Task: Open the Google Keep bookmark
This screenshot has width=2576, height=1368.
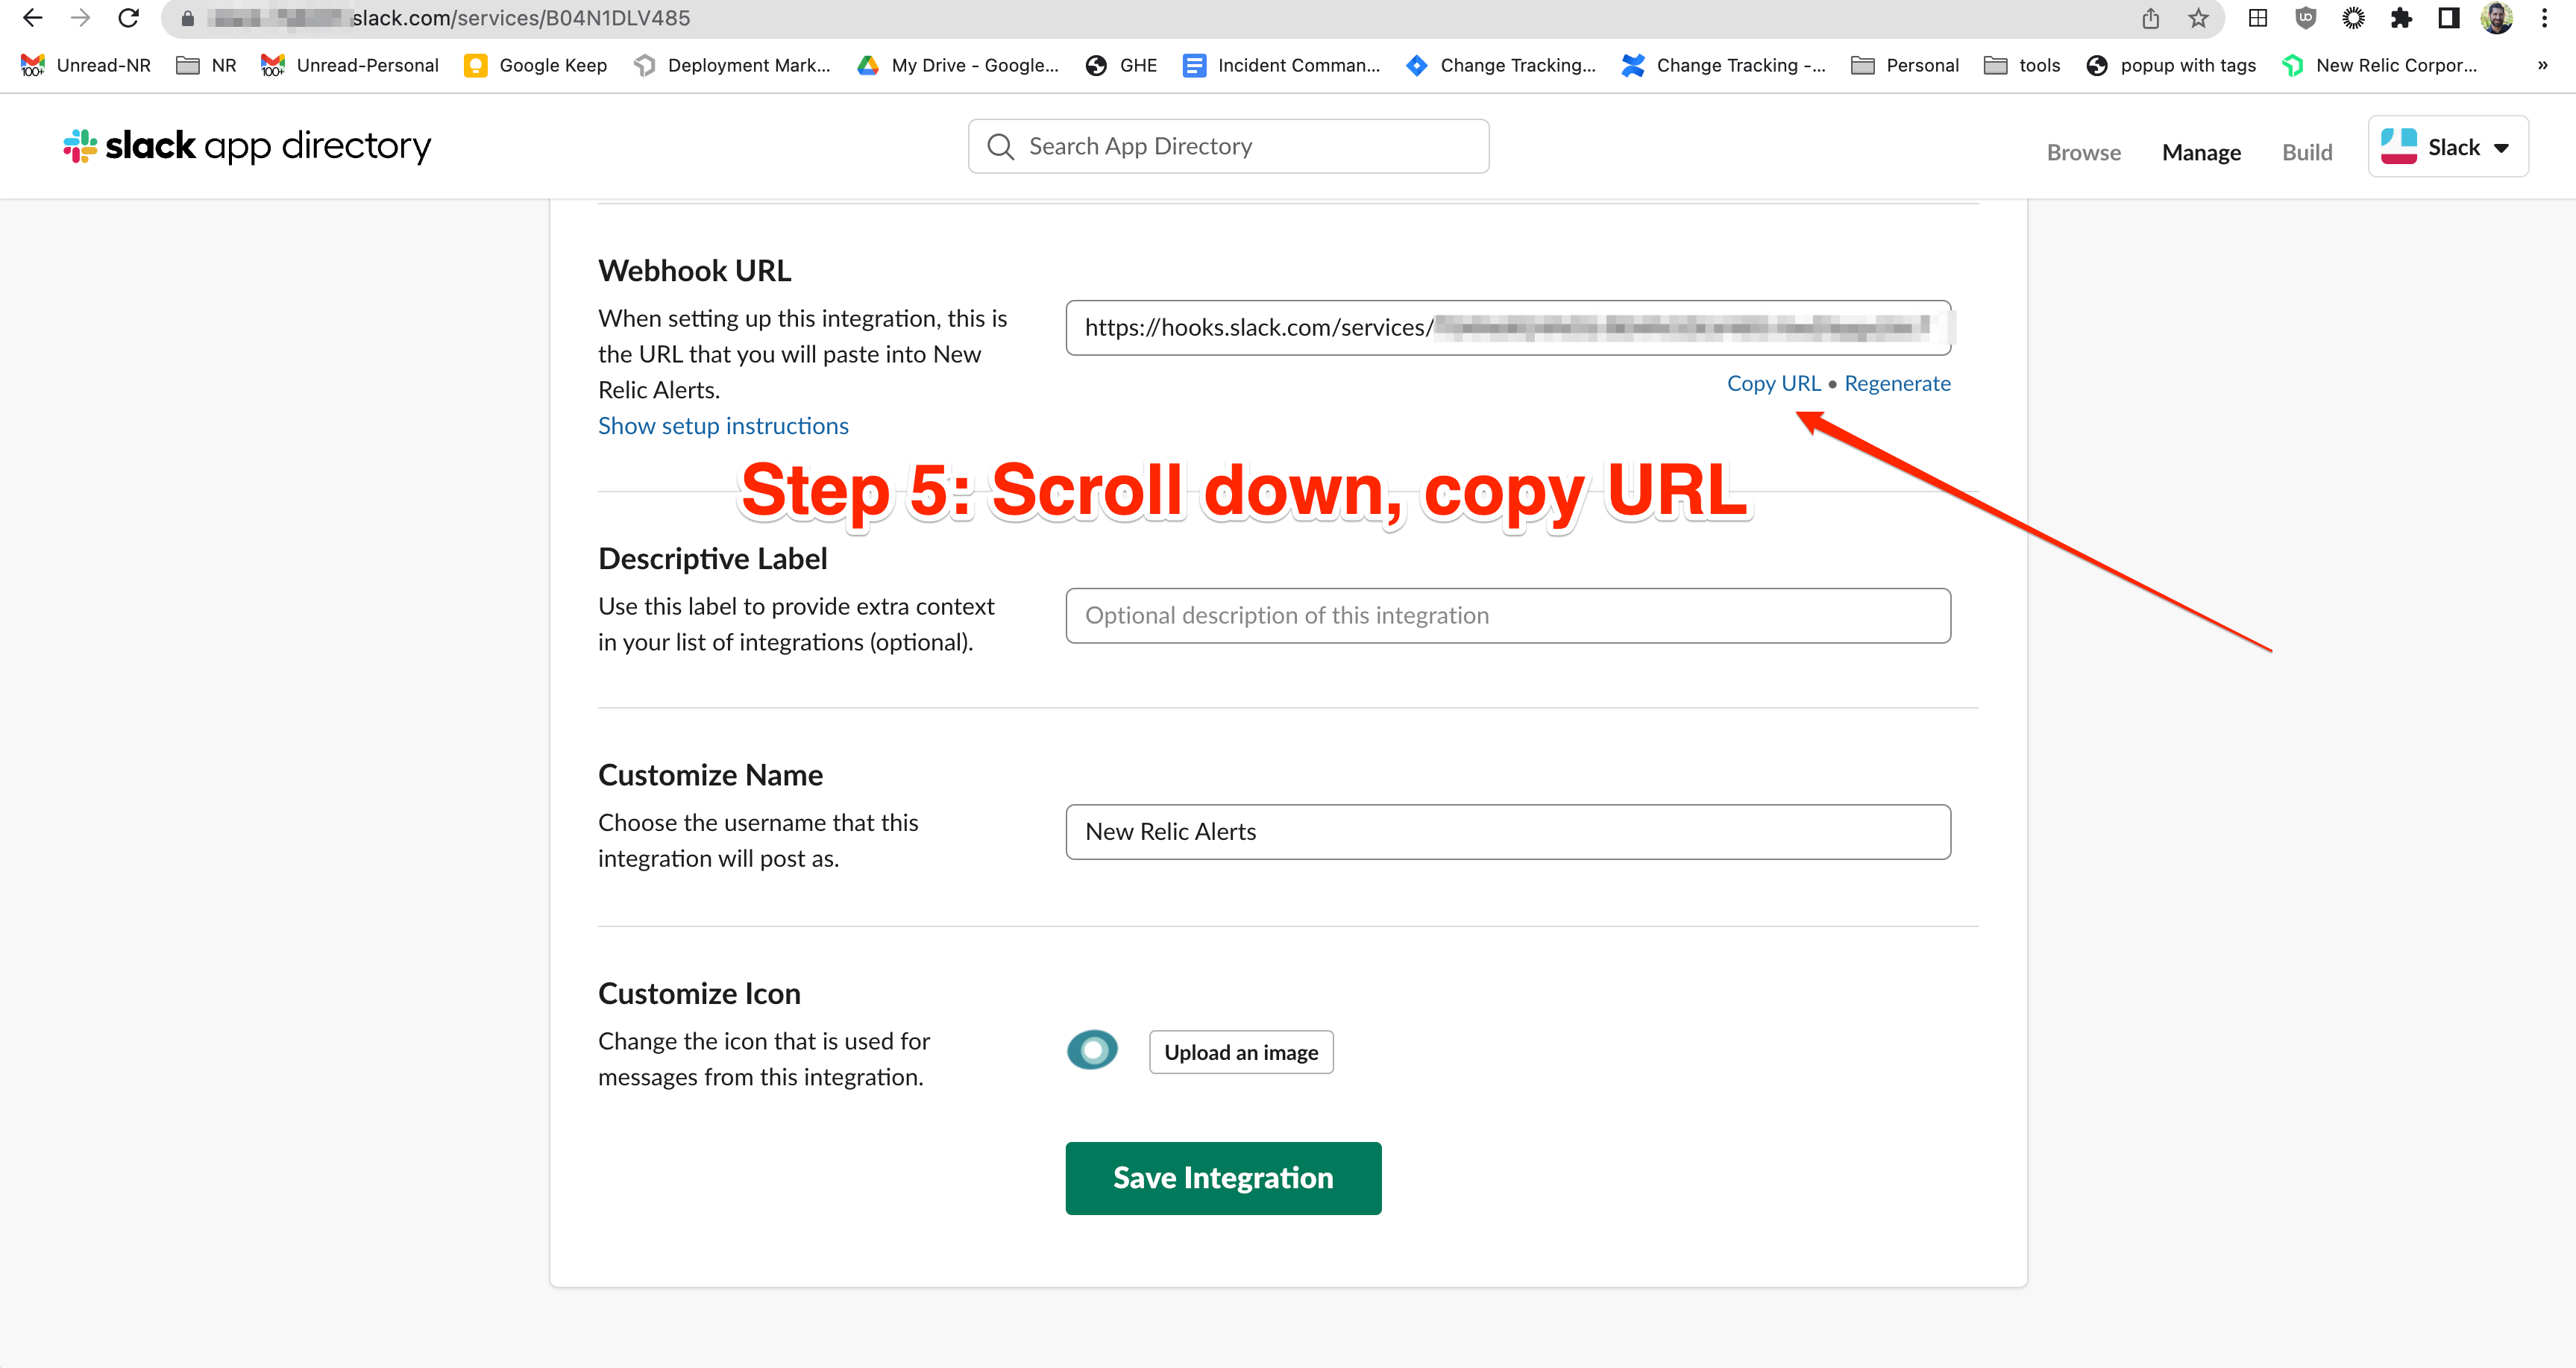Action: click(536, 65)
